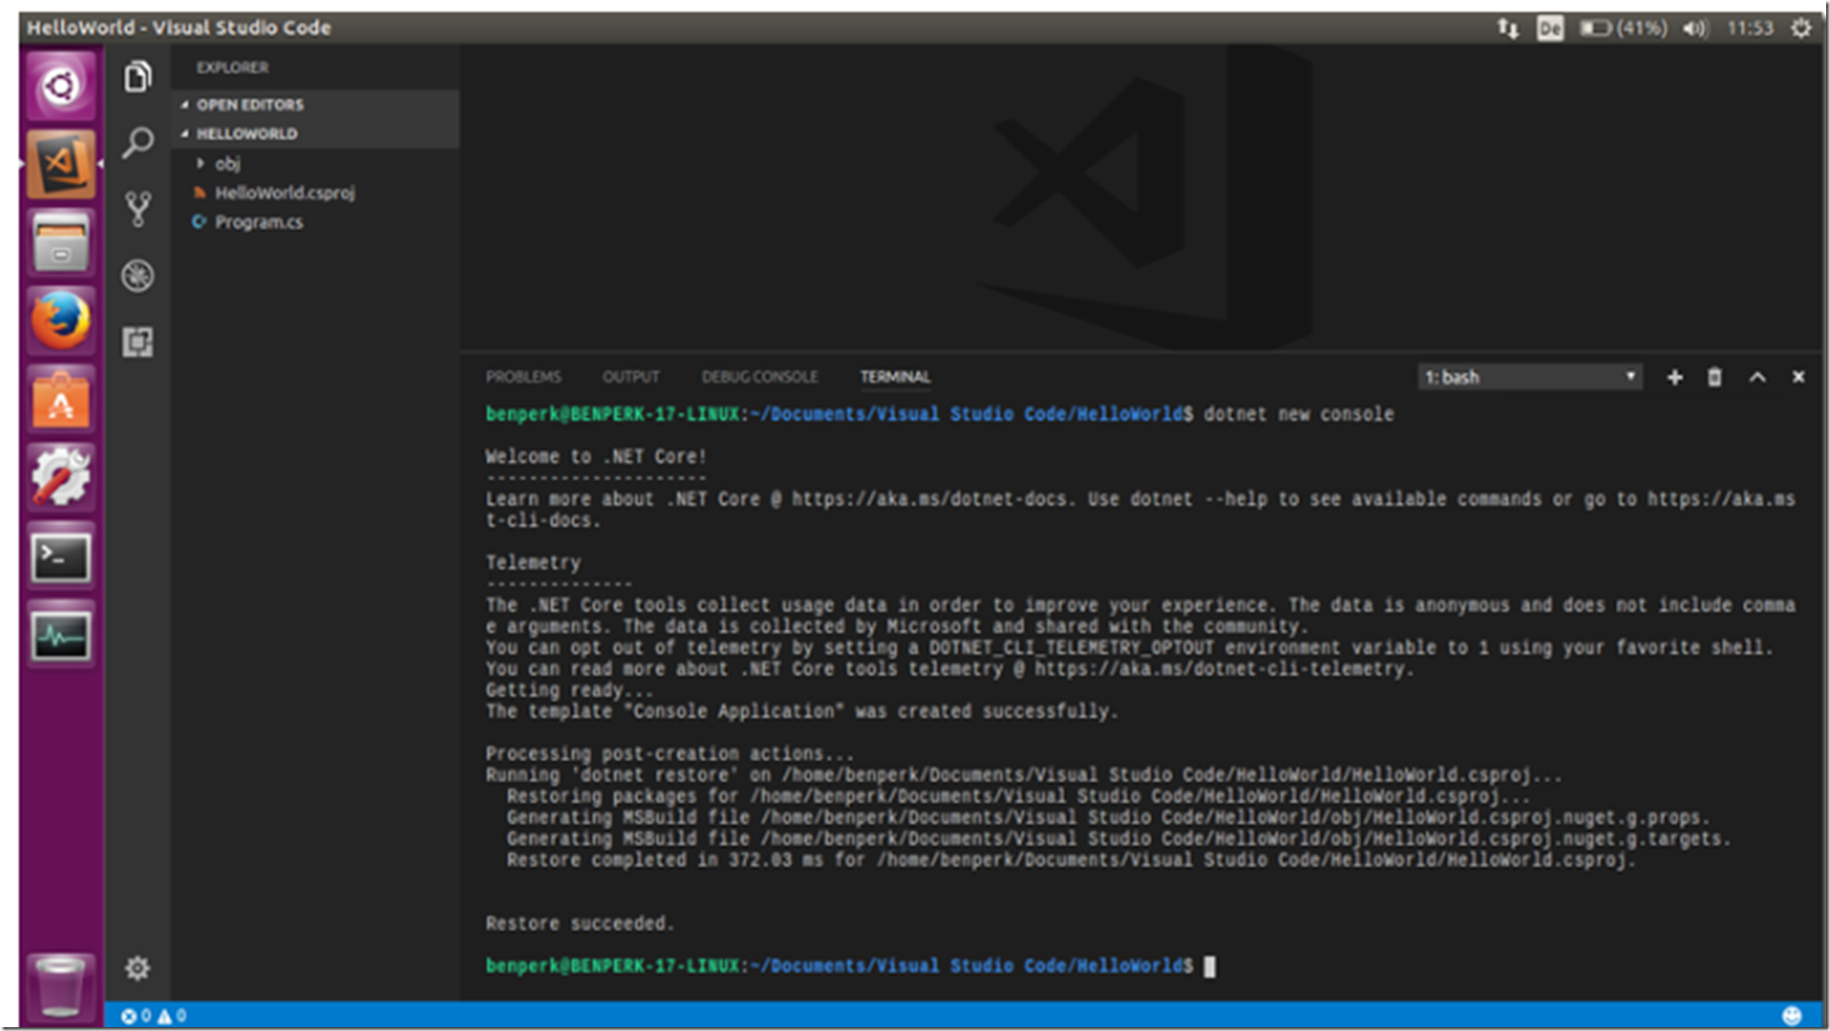Switch to the DEBUG CONSOLE tab
This screenshot has width=1830, height=1031.
[x=760, y=377]
